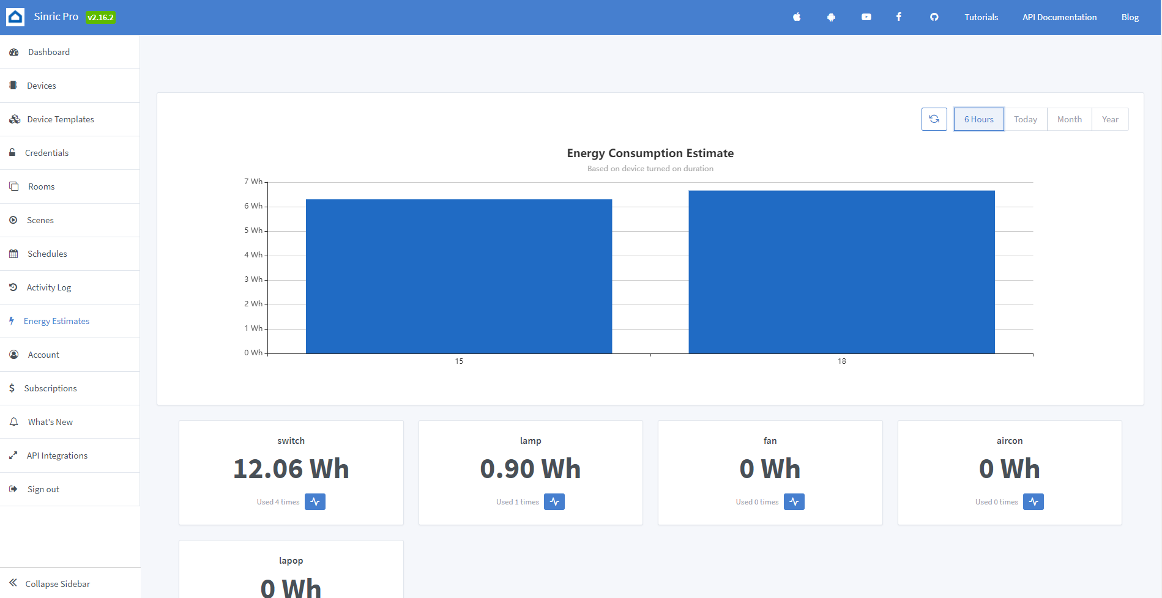1162x598 pixels.
Task: Go to API Documentation
Action: 1059,17
